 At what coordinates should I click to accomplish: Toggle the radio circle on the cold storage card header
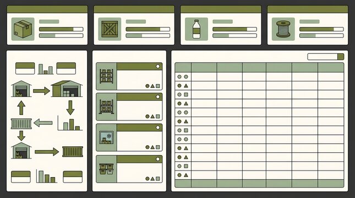158,128
